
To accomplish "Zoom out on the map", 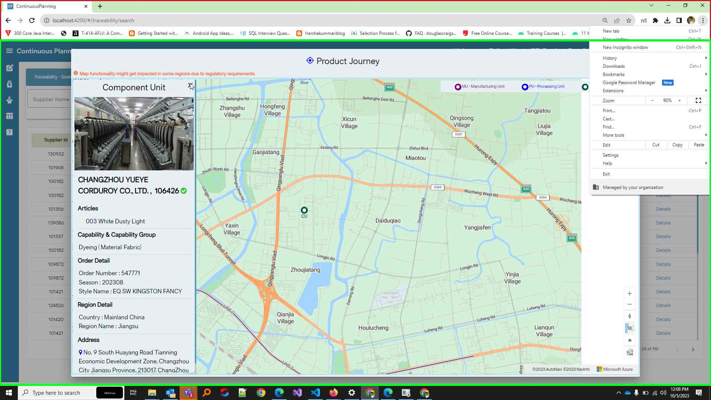I will click(x=630, y=304).
